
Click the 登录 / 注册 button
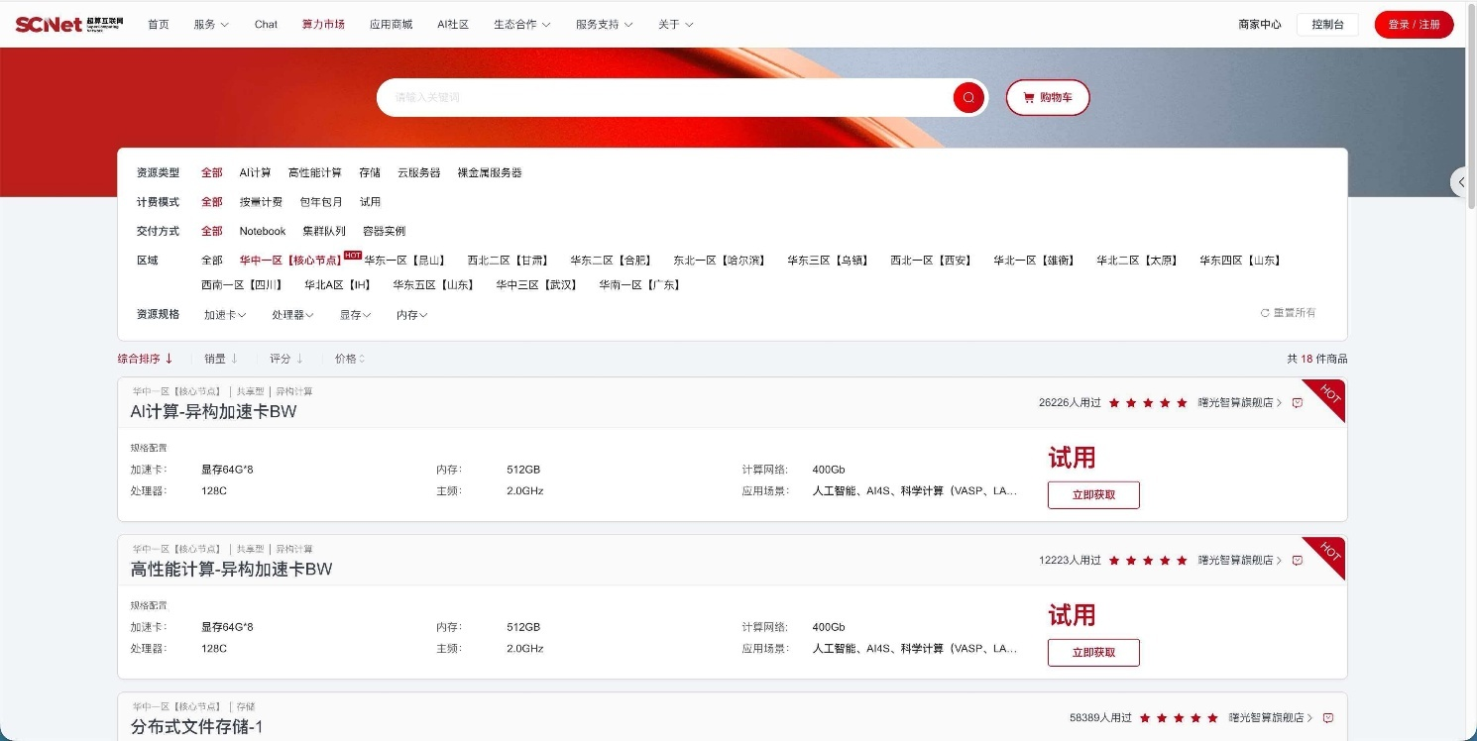click(1414, 25)
